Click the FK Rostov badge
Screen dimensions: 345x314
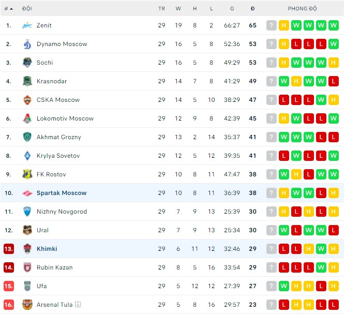27,174
